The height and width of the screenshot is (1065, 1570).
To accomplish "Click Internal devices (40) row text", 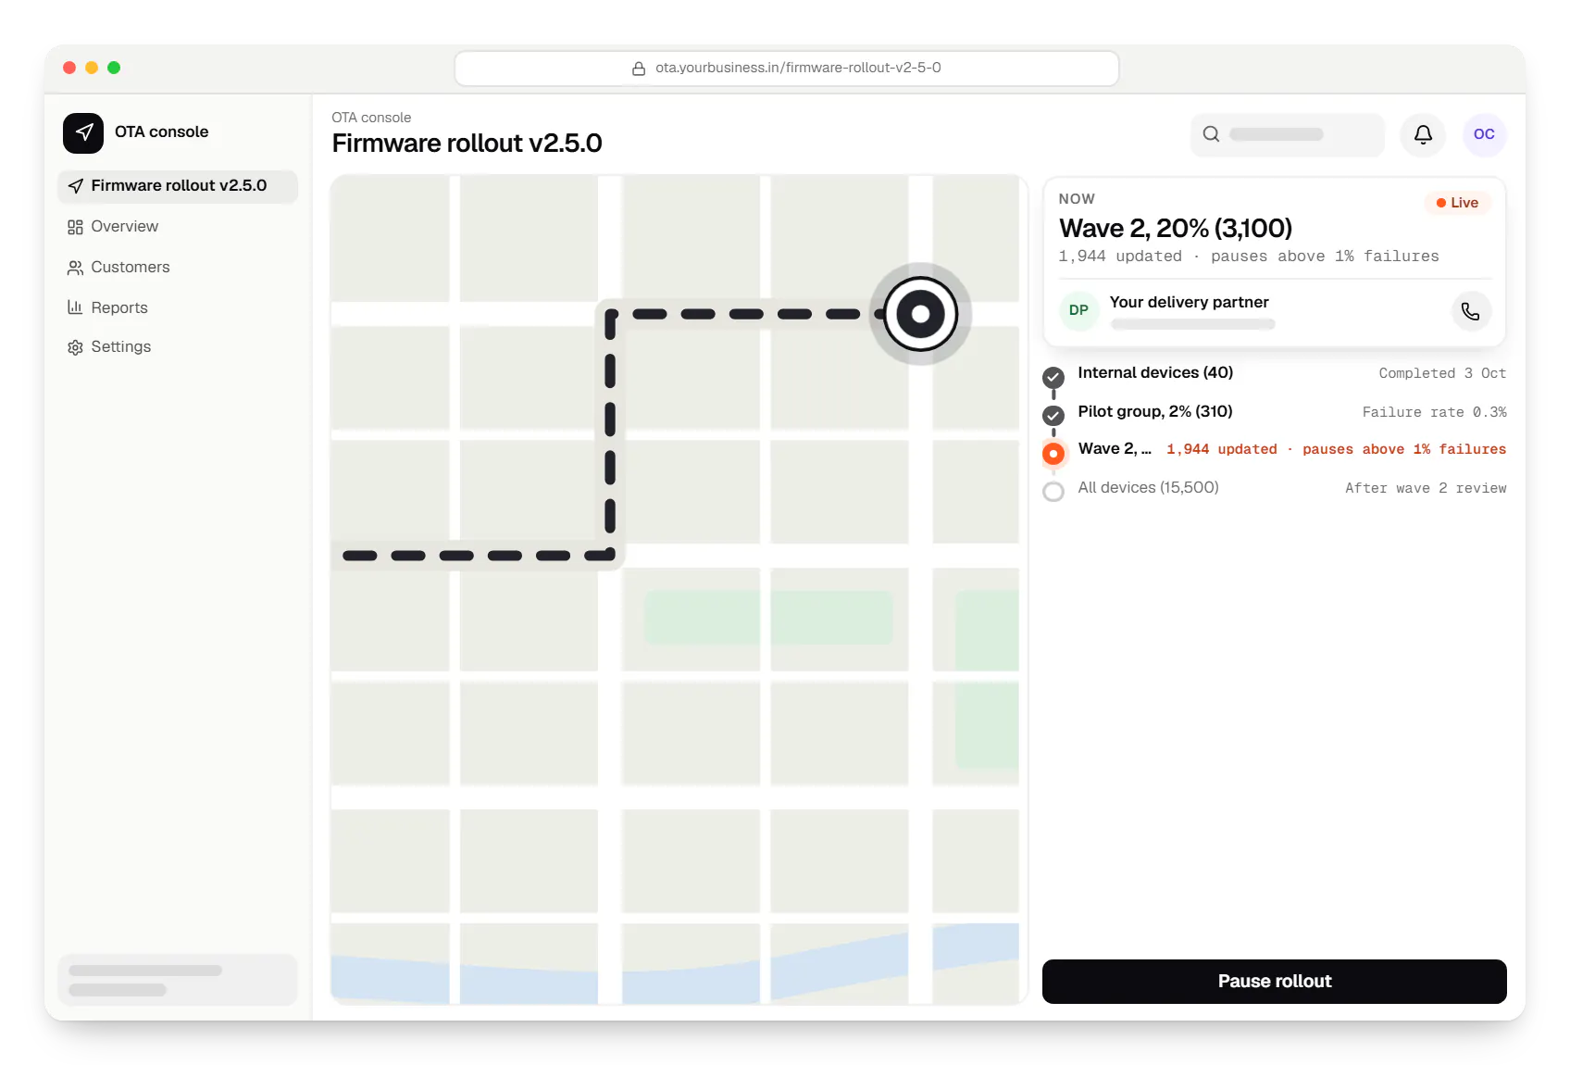I will point(1155,373).
